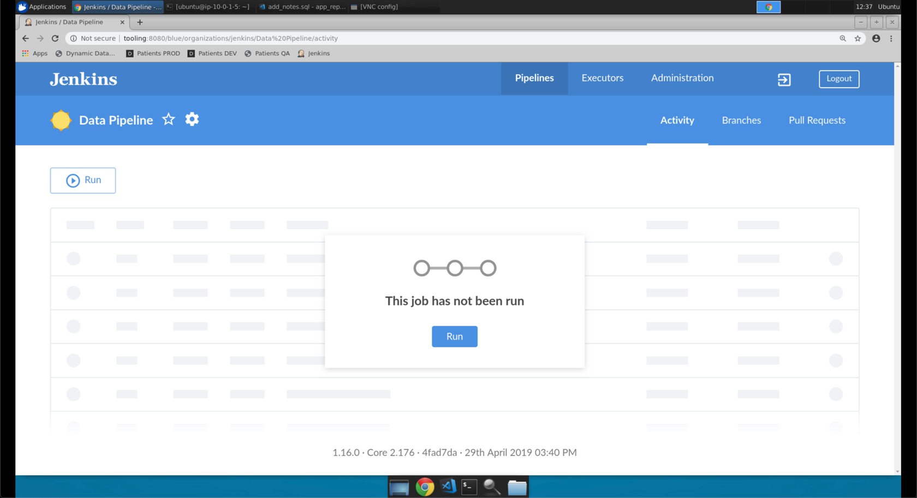Bookmark this page with the star icon
This screenshot has width=917, height=498.
858,39
